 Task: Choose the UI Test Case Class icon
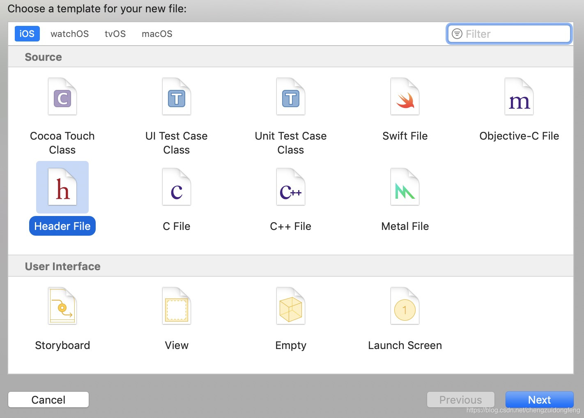[x=177, y=96]
